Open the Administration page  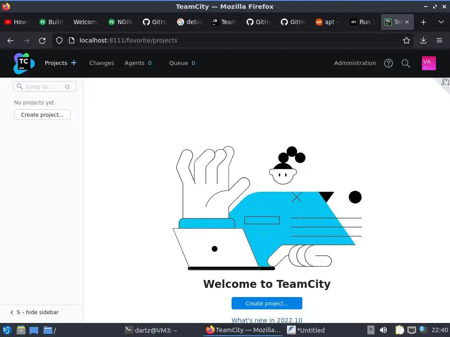point(355,63)
